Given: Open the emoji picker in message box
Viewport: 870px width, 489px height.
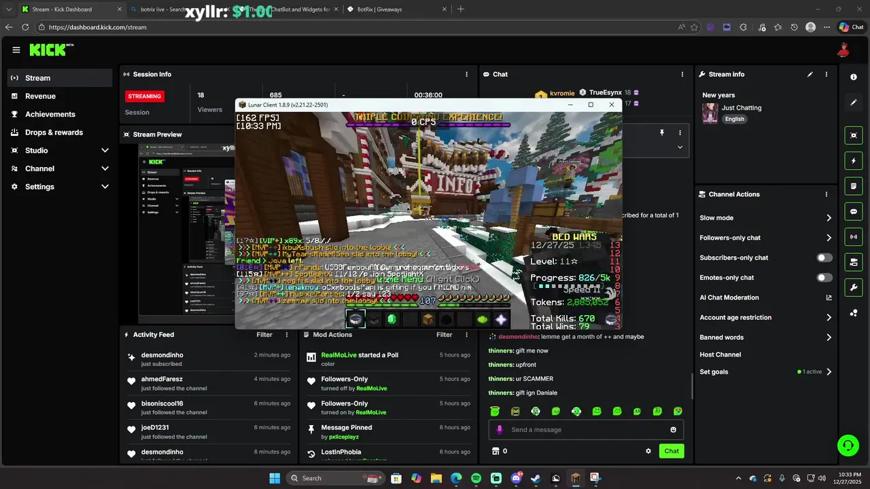Looking at the screenshot, I should (674, 430).
